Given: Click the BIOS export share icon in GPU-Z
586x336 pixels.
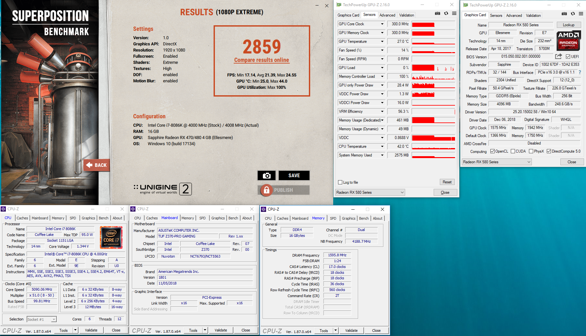Looking at the screenshot, I should tap(558, 56).
